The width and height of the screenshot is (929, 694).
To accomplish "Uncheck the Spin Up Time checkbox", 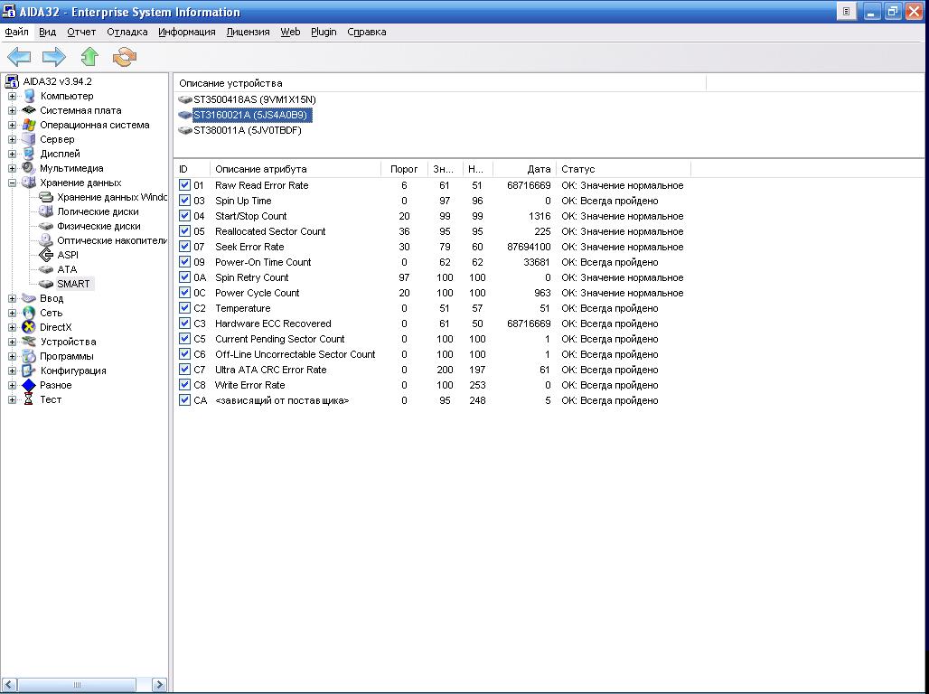I will [x=185, y=201].
